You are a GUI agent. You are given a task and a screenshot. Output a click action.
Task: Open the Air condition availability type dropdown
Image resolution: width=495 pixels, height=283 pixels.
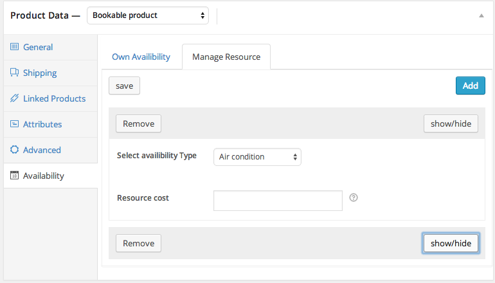pos(257,156)
